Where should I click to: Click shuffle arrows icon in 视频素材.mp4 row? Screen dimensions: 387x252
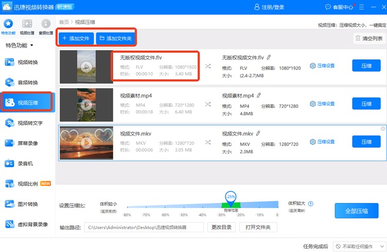(208, 104)
